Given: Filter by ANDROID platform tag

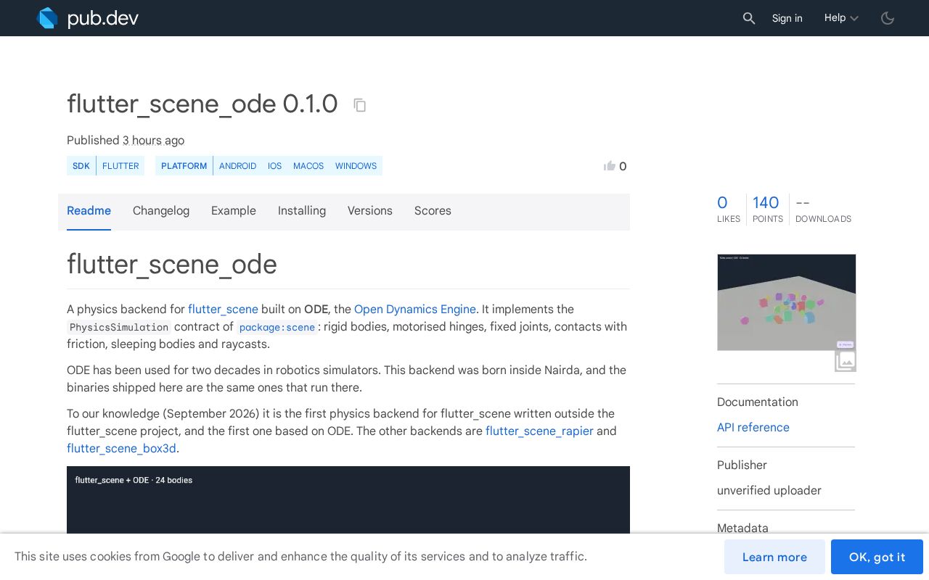Looking at the screenshot, I should pyautogui.click(x=237, y=166).
